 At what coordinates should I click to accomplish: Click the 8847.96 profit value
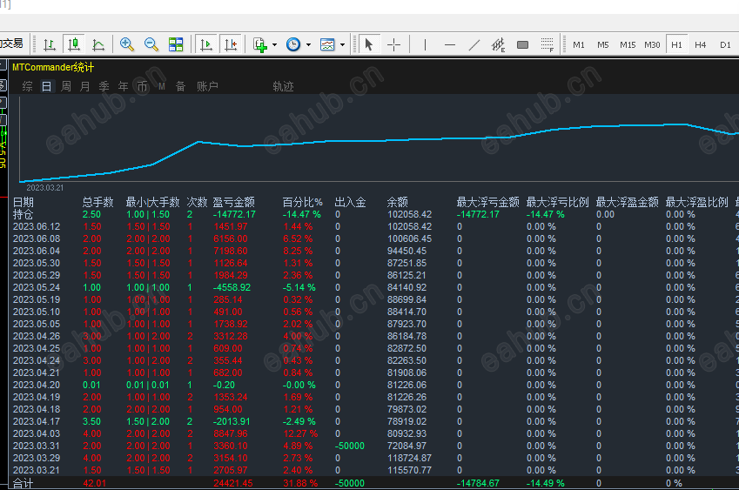tap(231, 433)
